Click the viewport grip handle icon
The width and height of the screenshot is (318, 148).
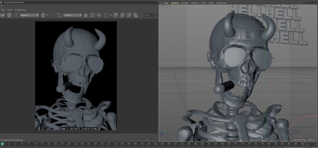[x=161, y=3]
